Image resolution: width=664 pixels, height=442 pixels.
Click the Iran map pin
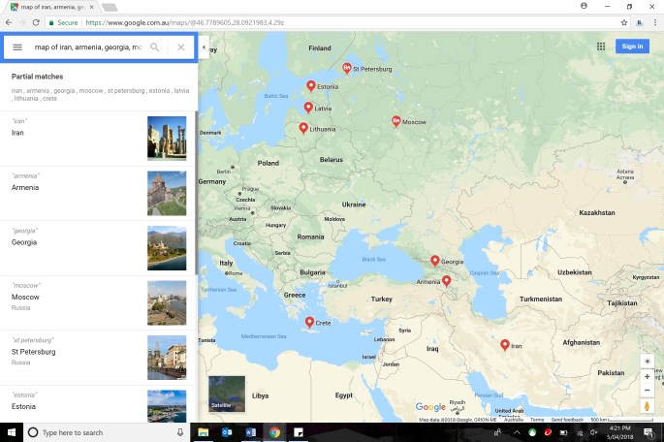tap(504, 345)
